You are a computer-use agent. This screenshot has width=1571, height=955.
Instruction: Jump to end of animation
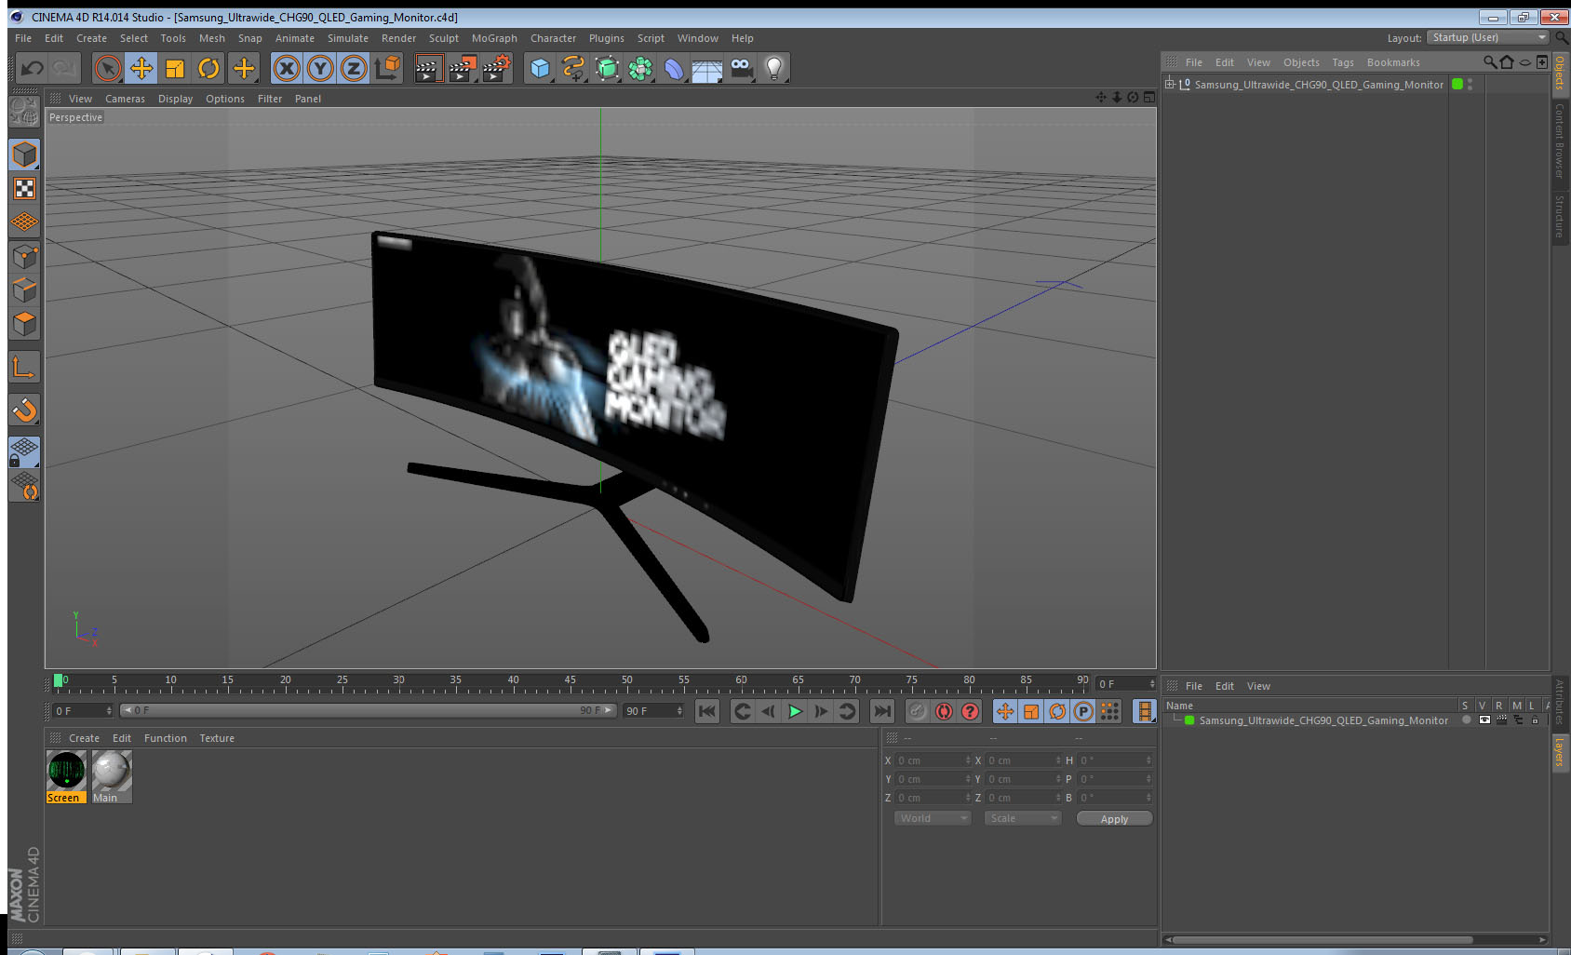(881, 711)
